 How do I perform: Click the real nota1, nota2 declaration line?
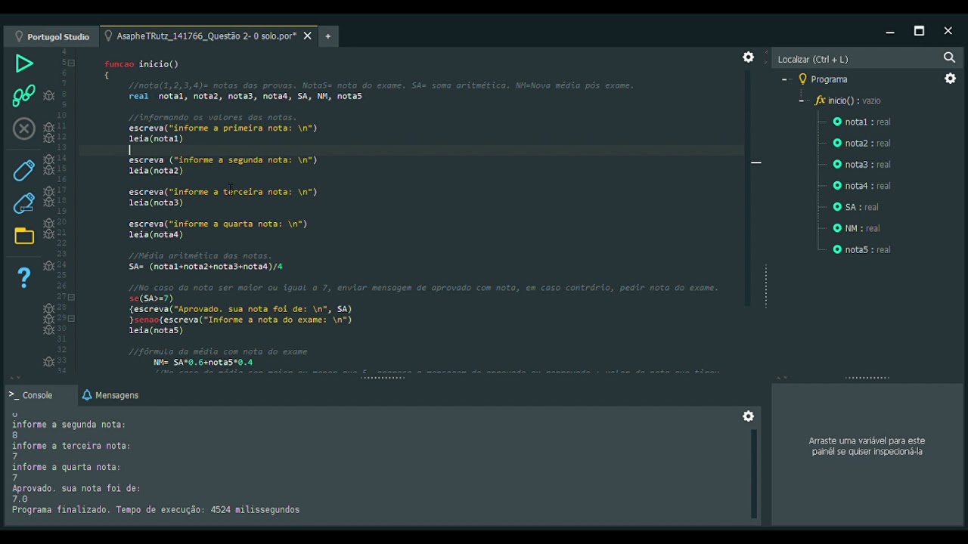(x=245, y=96)
